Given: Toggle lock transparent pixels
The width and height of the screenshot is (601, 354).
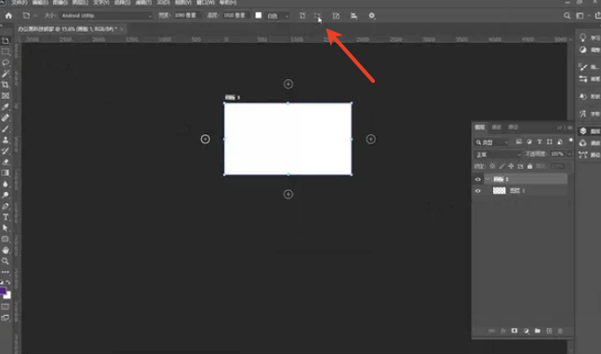Looking at the screenshot, I should click(x=492, y=166).
